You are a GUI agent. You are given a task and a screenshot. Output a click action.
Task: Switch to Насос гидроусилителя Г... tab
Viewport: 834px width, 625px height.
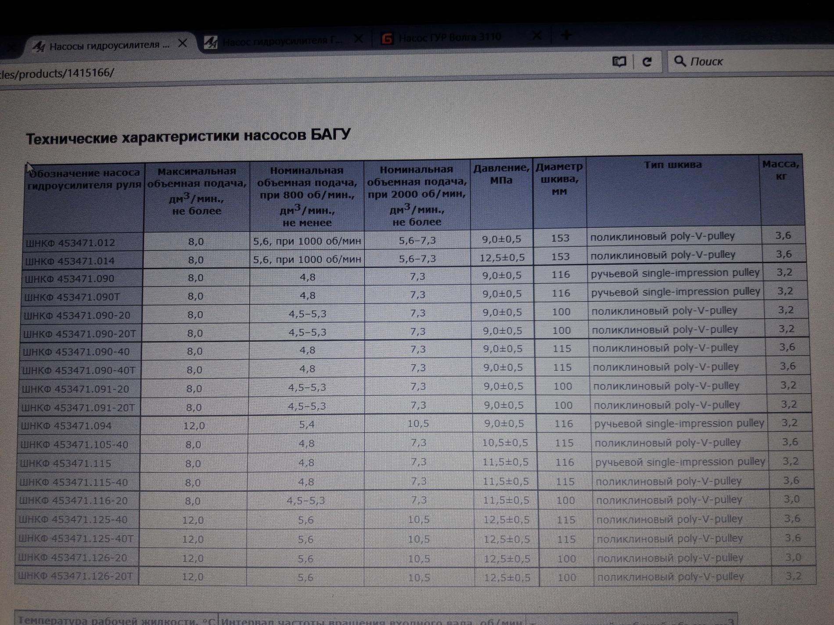click(283, 41)
